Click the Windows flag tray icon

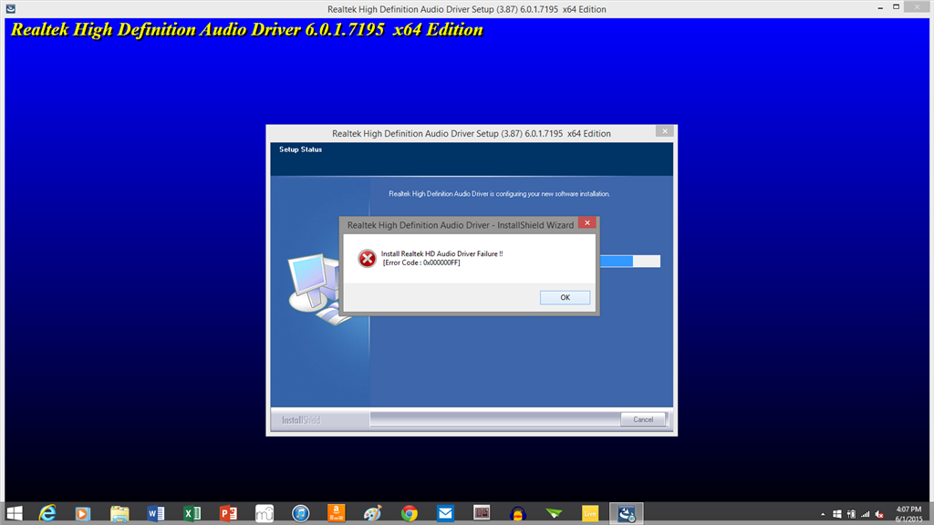837,514
